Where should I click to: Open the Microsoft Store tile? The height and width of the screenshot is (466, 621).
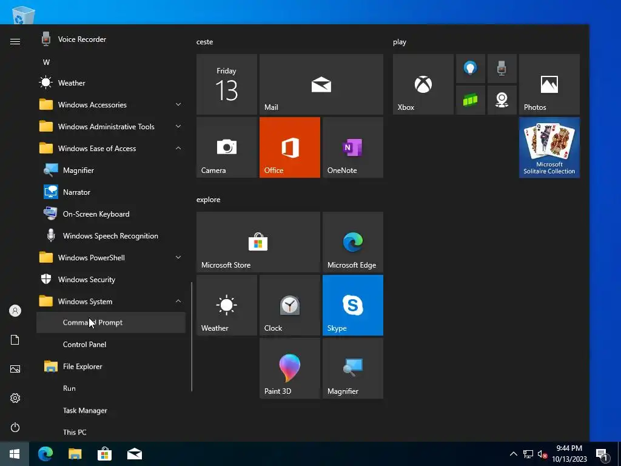coord(258,242)
